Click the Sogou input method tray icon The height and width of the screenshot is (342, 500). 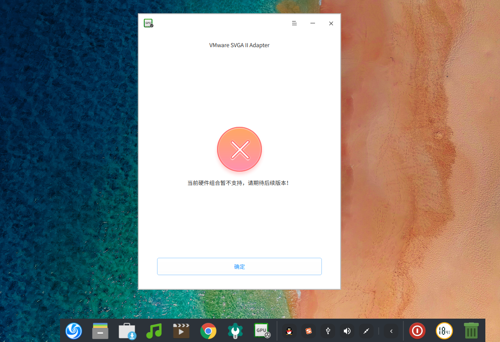coord(308,331)
